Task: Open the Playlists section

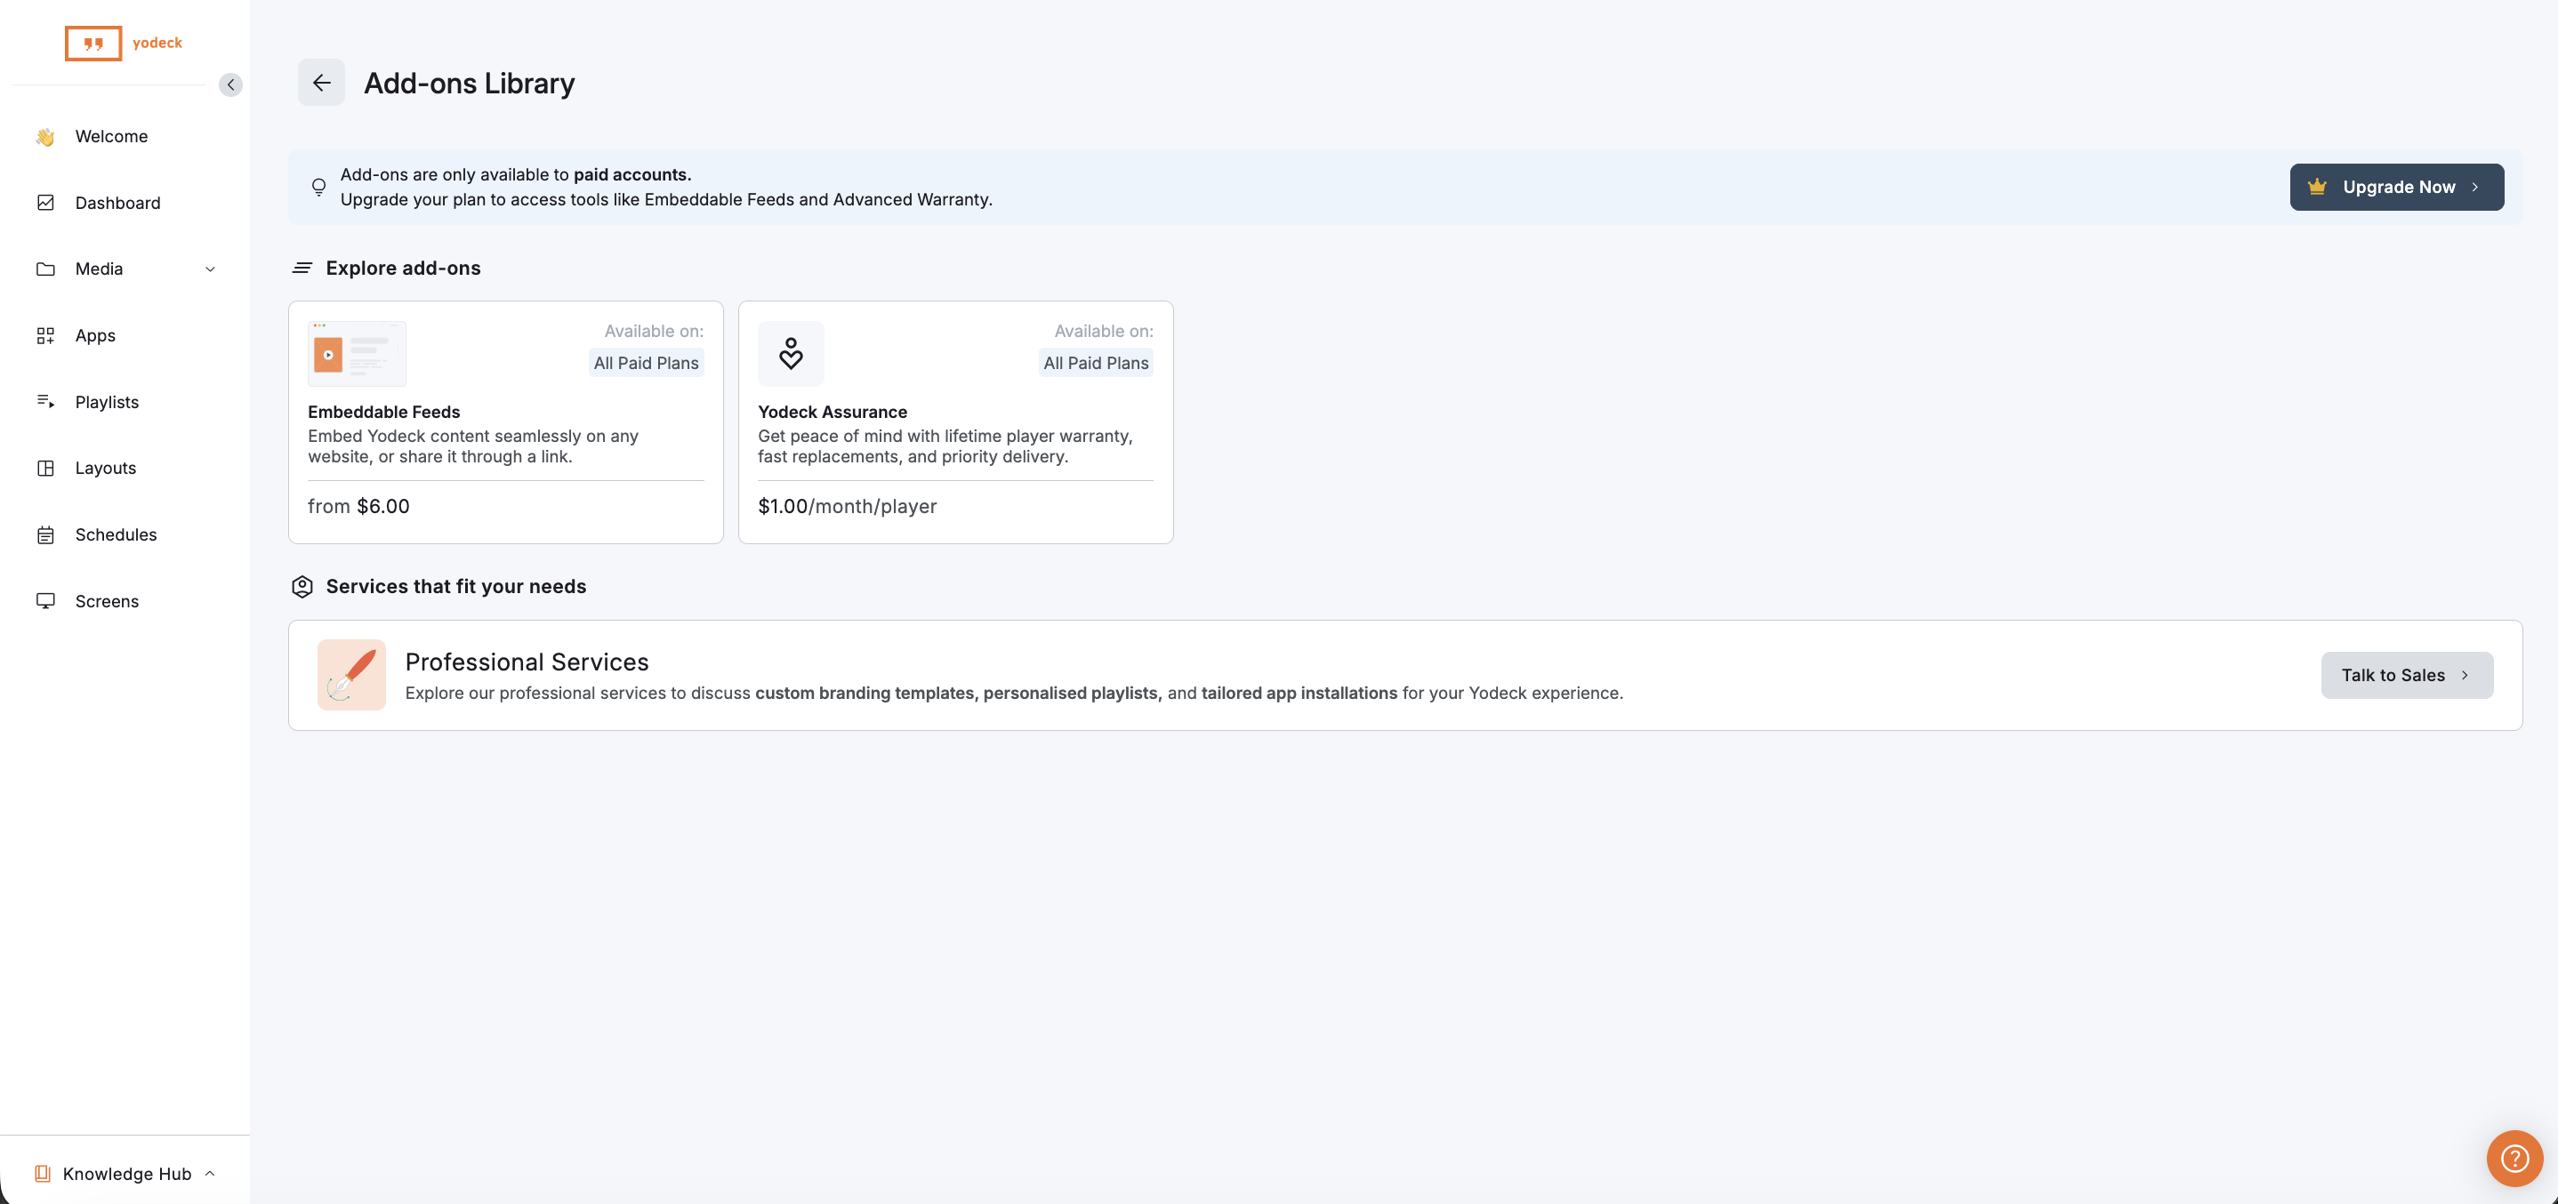Action: tap(106, 402)
